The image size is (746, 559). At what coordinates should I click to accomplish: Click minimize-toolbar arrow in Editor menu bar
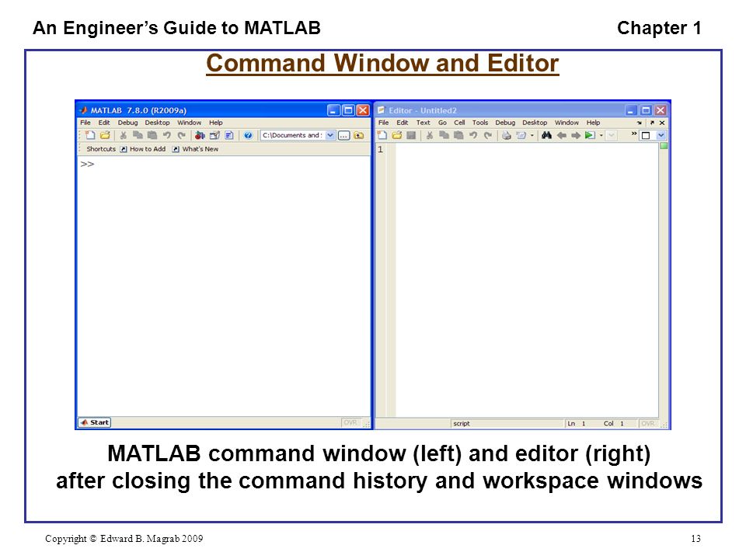[639, 123]
